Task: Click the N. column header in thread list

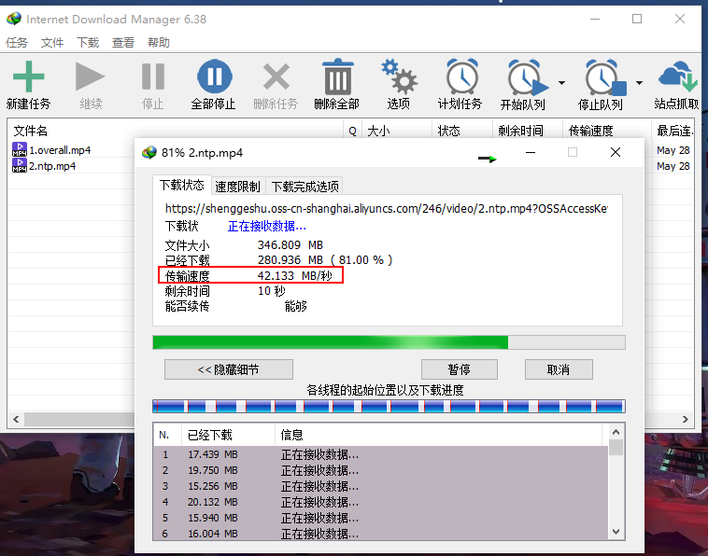Action: click(167, 435)
